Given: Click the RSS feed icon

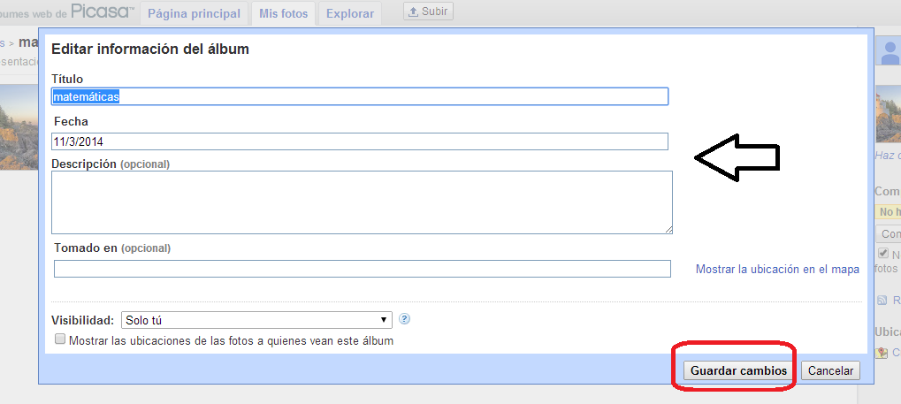Looking at the screenshot, I should coord(882,301).
